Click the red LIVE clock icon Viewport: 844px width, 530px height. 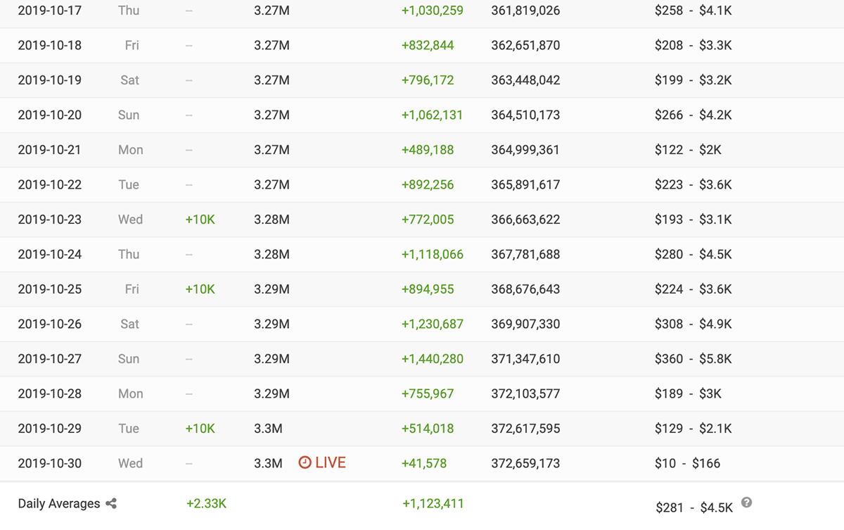click(305, 462)
